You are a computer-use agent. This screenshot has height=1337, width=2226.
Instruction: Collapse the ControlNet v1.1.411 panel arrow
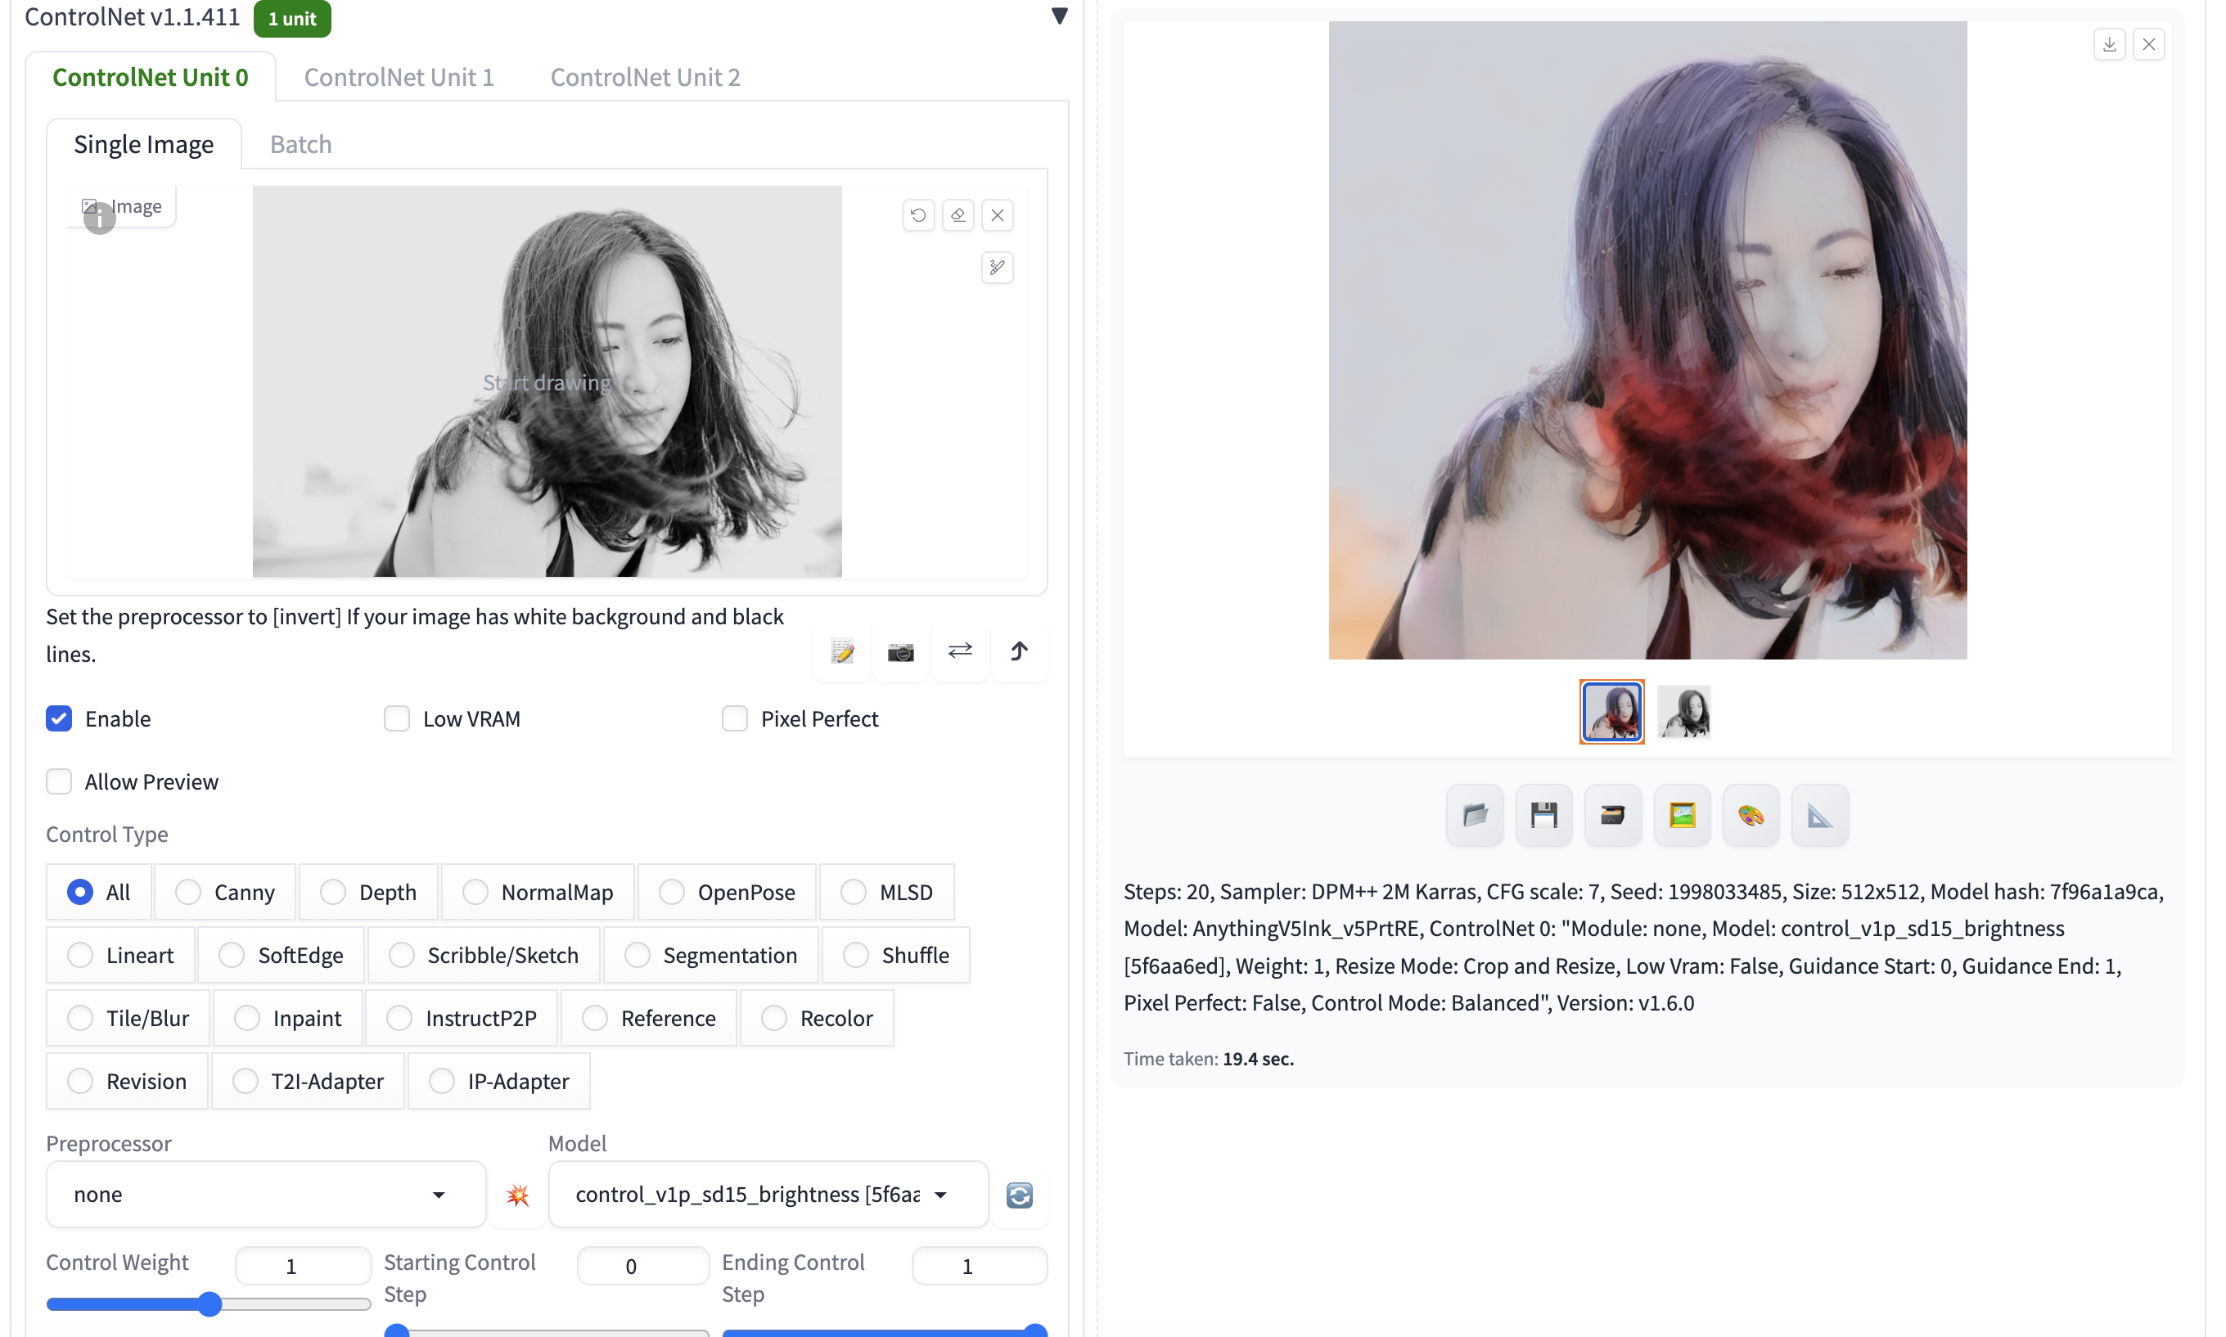1060,16
